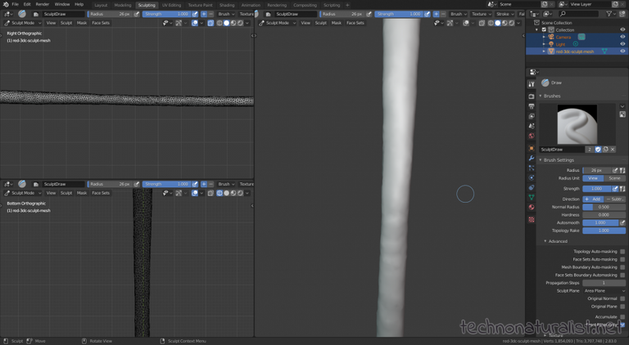Enable Mesh Boundary Auto-masking checkbox

click(622, 267)
